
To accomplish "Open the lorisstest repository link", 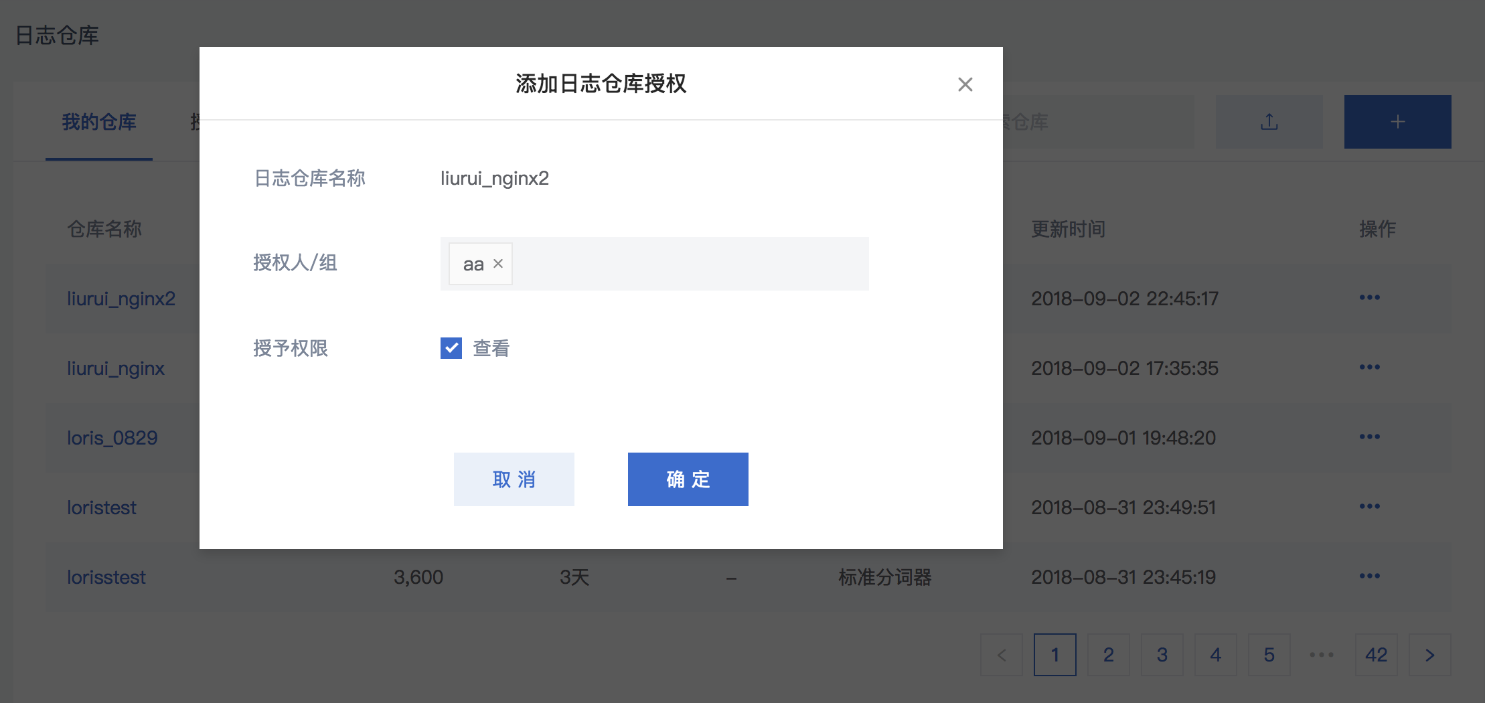I will point(106,577).
